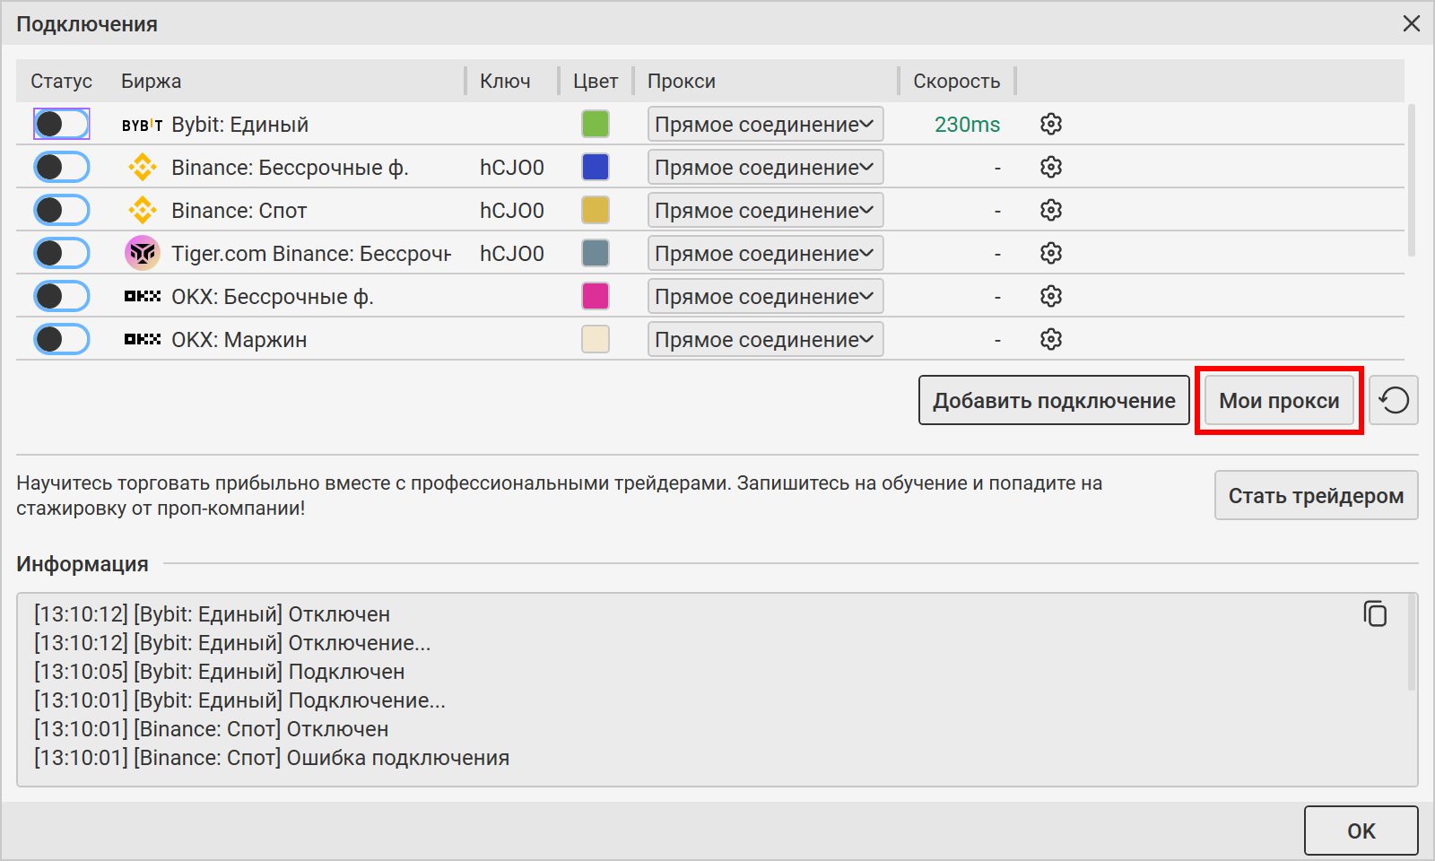Expand proxy dropdown for OKX: Маржин
Image resolution: width=1435 pixels, height=861 pixels.
tap(765, 339)
